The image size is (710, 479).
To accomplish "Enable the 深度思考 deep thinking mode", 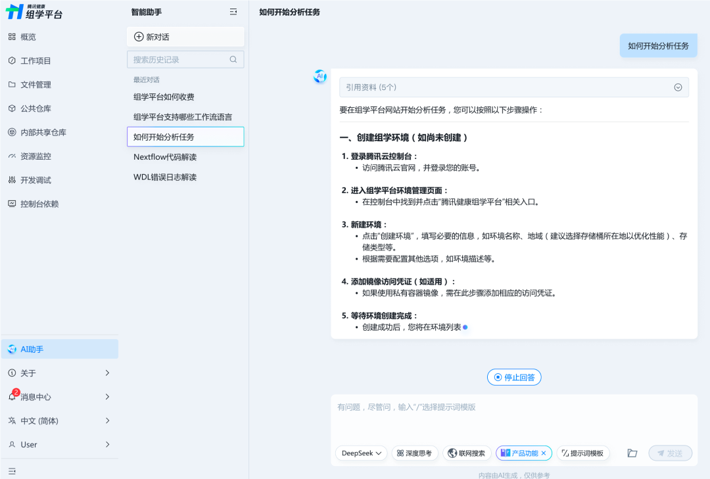I will [415, 453].
